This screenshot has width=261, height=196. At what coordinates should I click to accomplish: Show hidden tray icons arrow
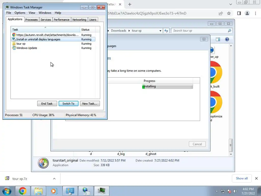click(217, 191)
